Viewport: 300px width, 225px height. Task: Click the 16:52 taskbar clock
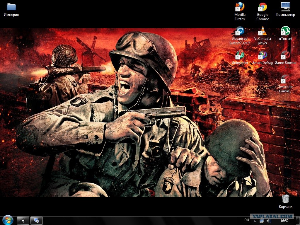coord(284,221)
